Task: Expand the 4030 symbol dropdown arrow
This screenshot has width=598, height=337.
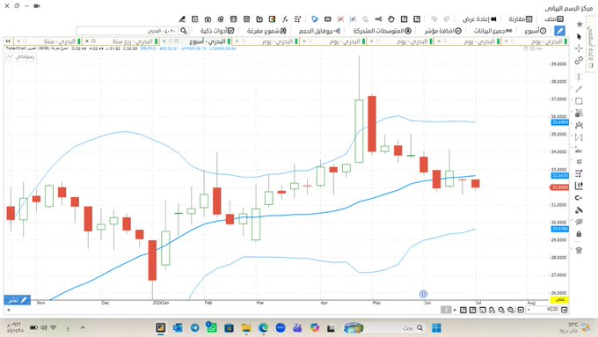Action: (529, 310)
